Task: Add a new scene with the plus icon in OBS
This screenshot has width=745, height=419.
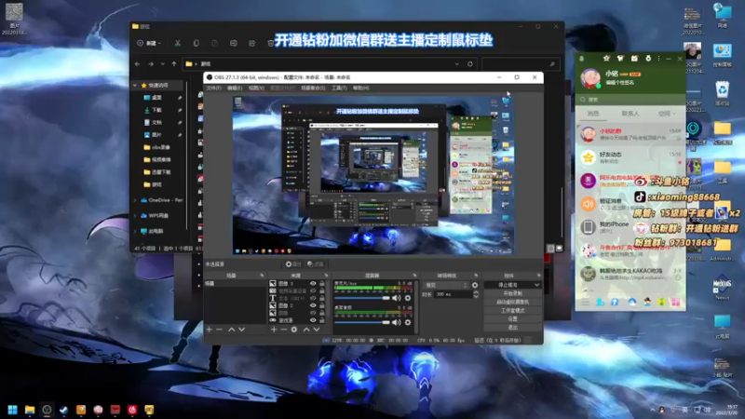Action: 209,330
